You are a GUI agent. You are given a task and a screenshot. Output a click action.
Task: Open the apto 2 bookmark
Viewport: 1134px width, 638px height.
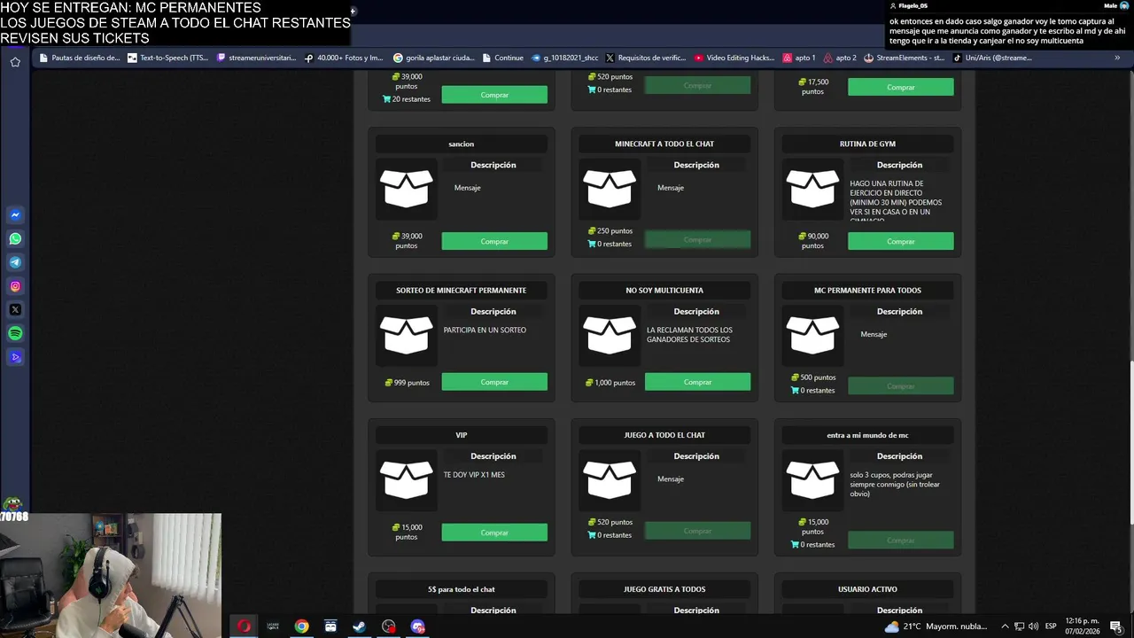(840, 58)
